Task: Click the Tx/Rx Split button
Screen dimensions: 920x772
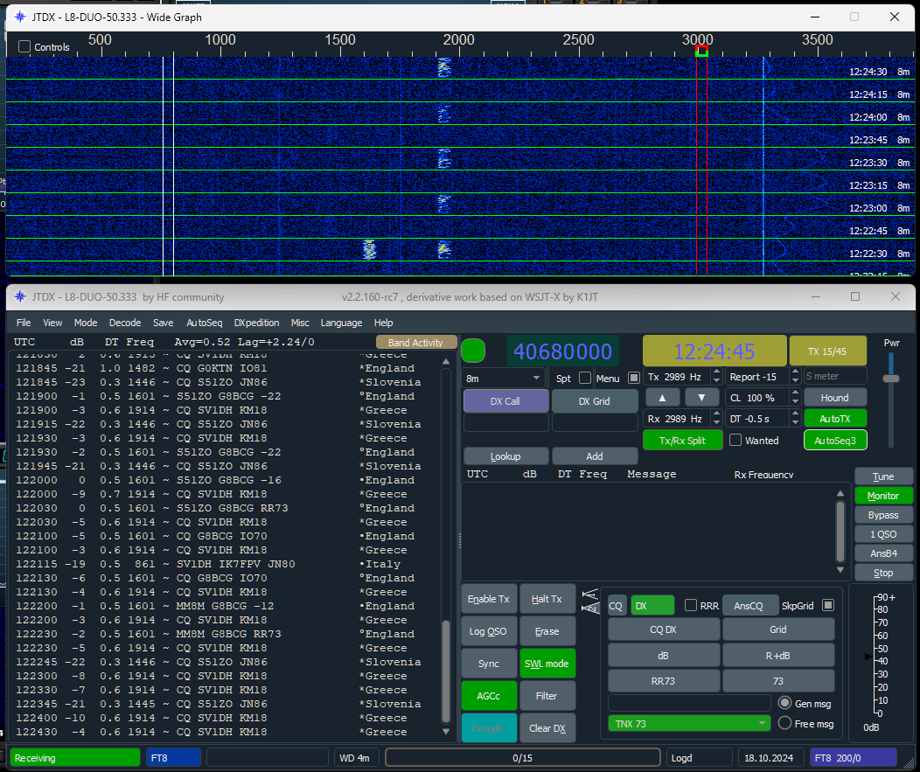Action: pos(682,440)
